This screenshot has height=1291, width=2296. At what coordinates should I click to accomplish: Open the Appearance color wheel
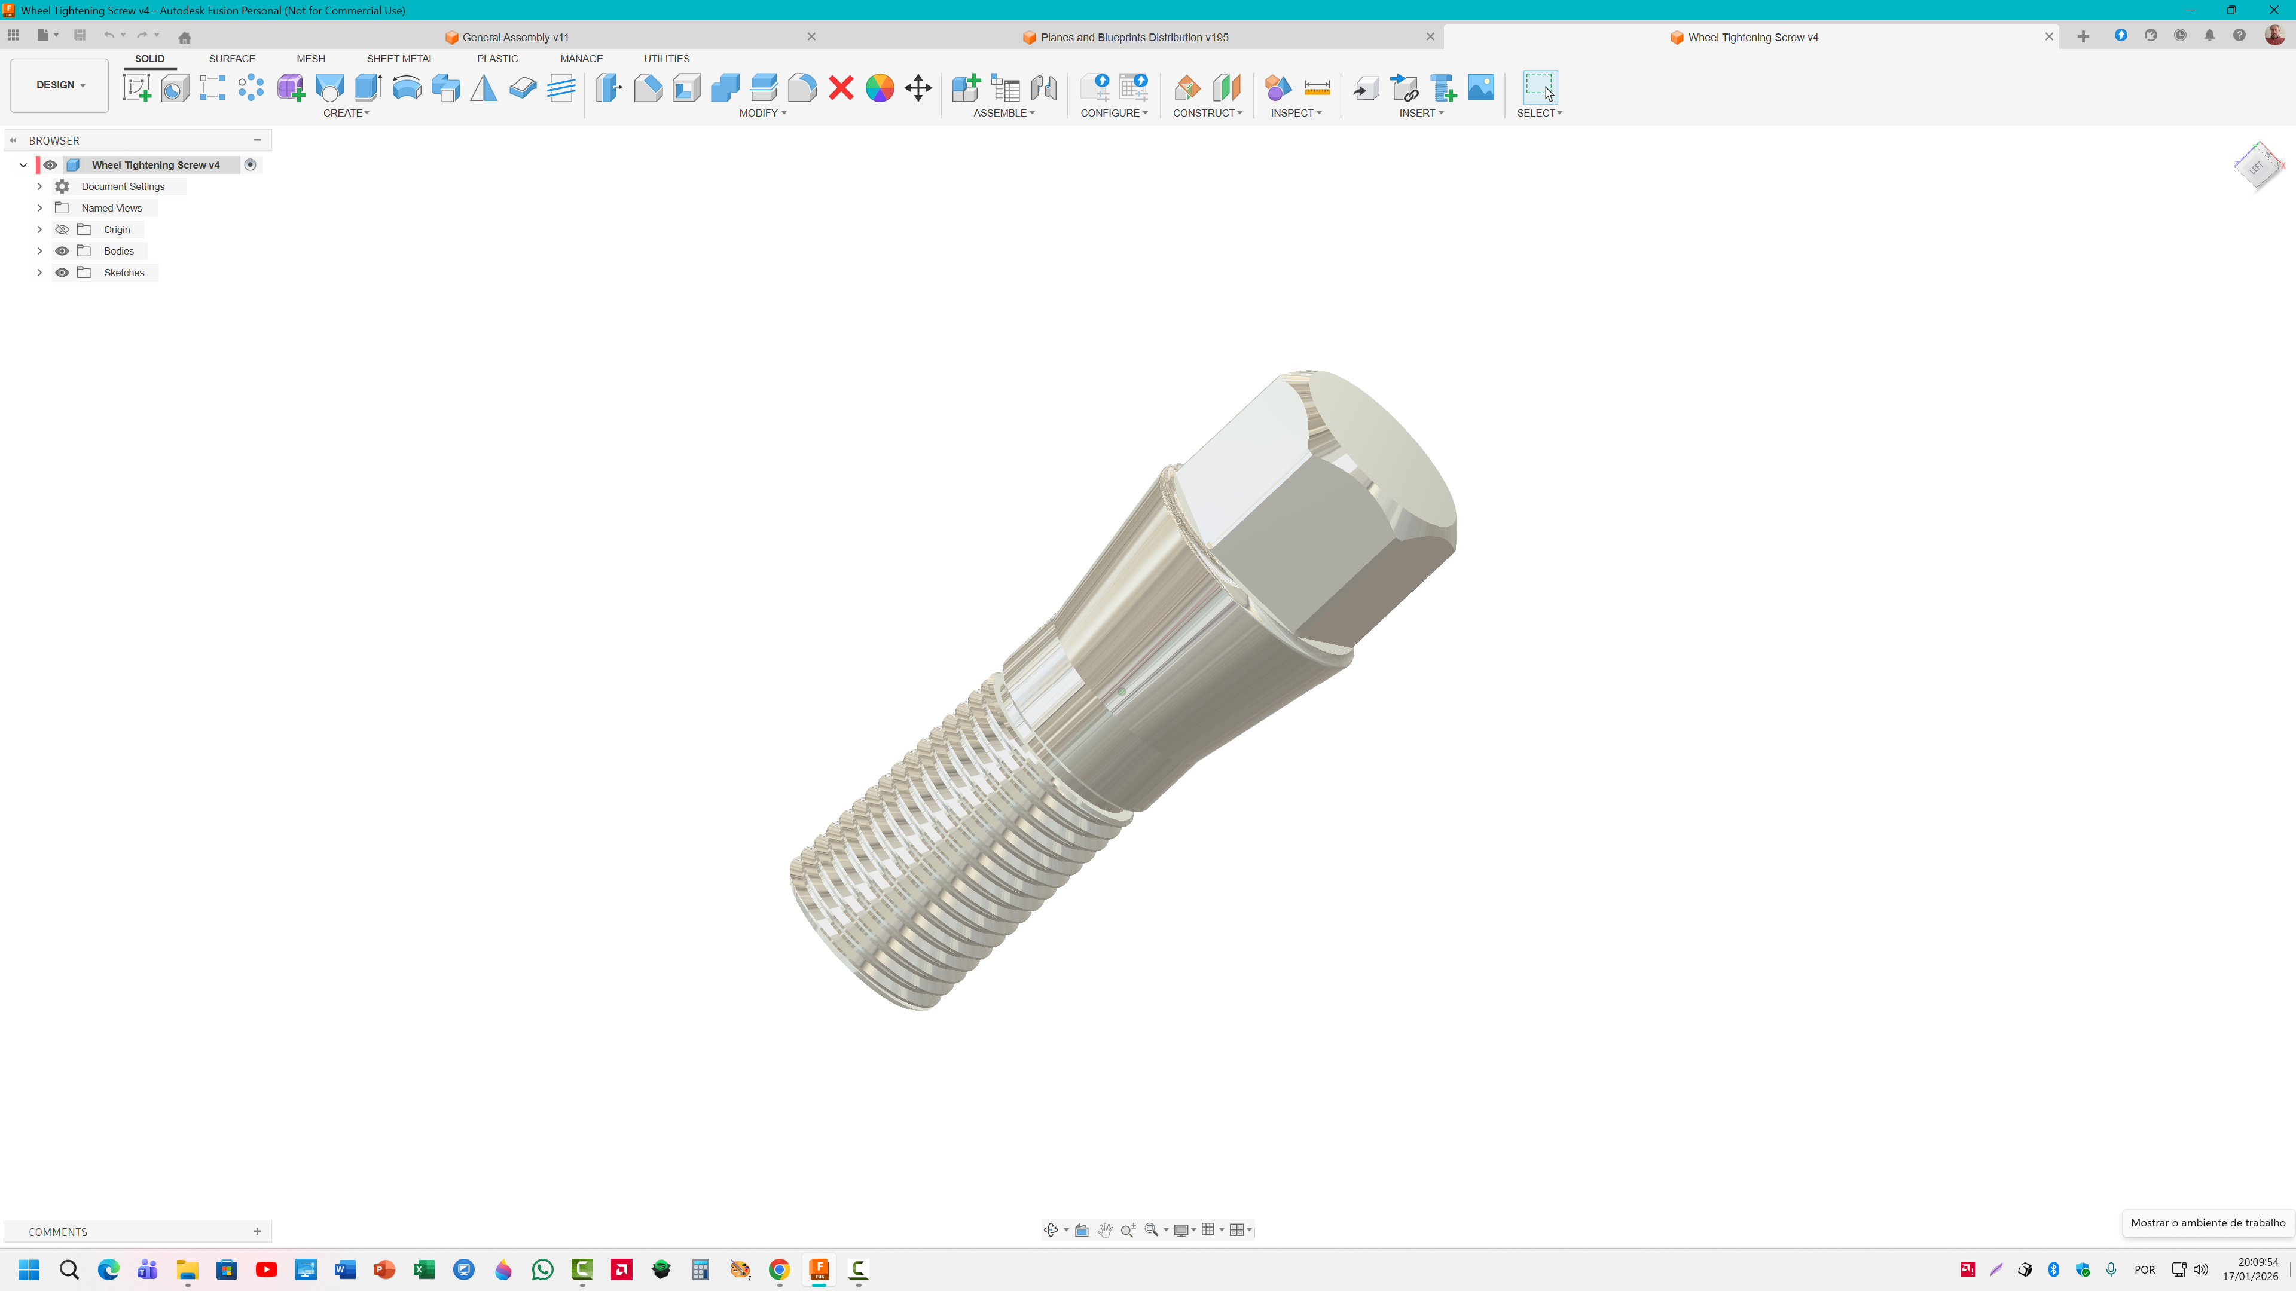click(879, 87)
